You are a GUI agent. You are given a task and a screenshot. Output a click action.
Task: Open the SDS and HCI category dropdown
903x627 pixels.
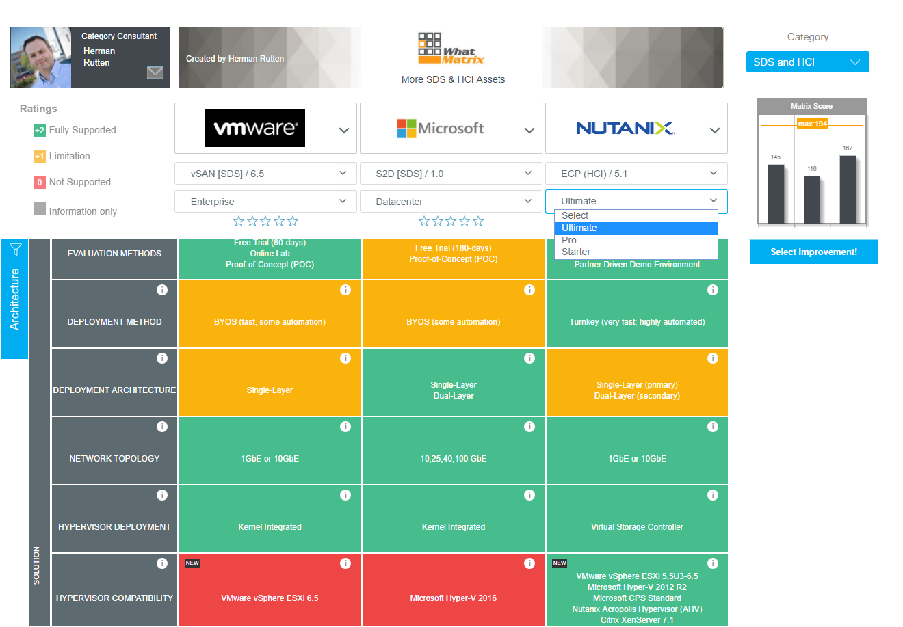pyautogui.click(x=807, y=62)
